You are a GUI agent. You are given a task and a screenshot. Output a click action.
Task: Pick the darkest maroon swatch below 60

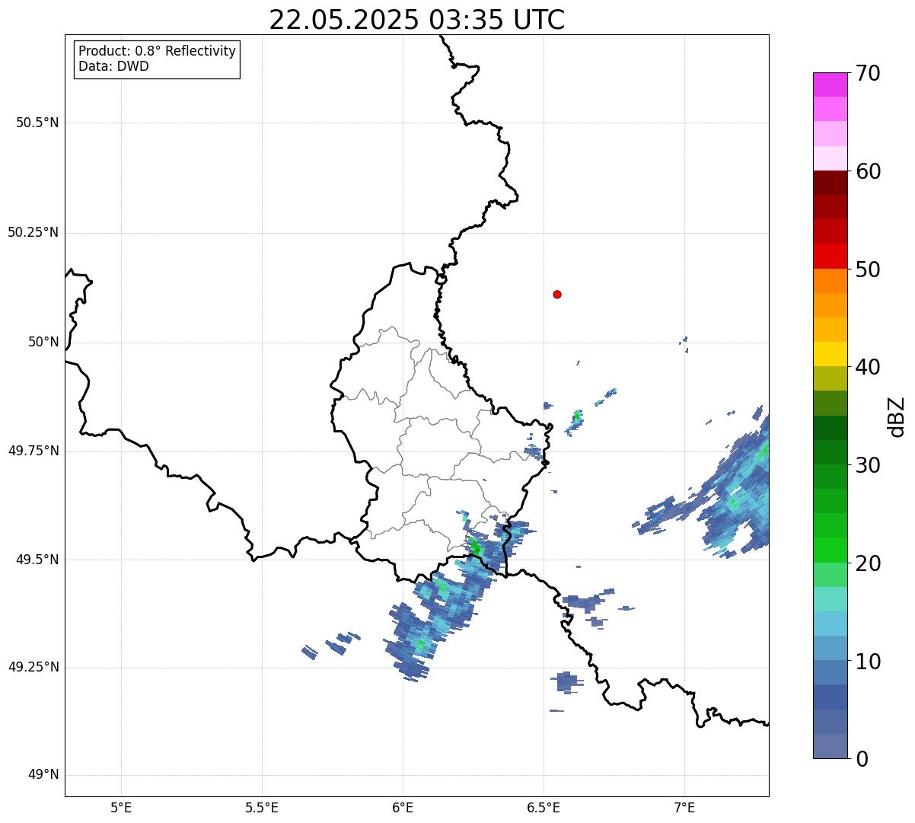click(x=830, y=183)
